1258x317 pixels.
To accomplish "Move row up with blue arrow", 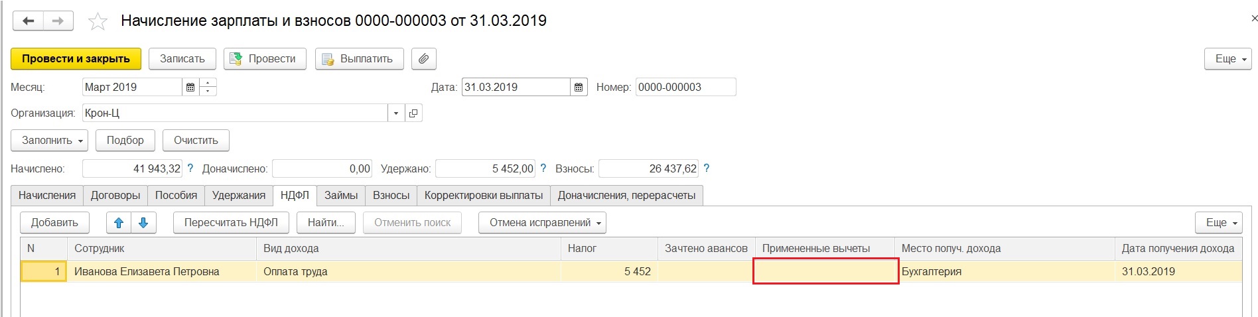I will pos(119,223).
